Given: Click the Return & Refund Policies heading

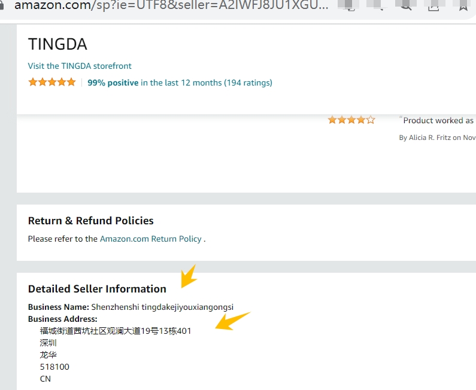Looking at the screenshot, I should (91, 221).
